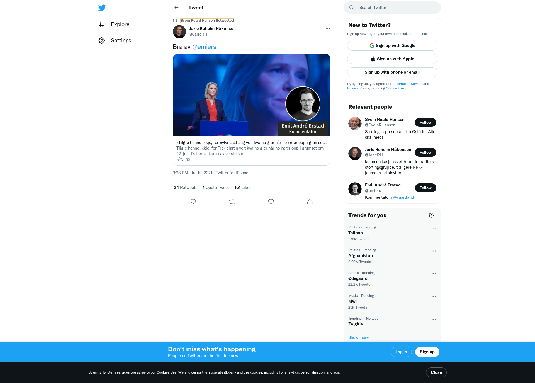535x383 pixels.
Task: Go back using the arrow icon
Action: click(x=176, y=8)
